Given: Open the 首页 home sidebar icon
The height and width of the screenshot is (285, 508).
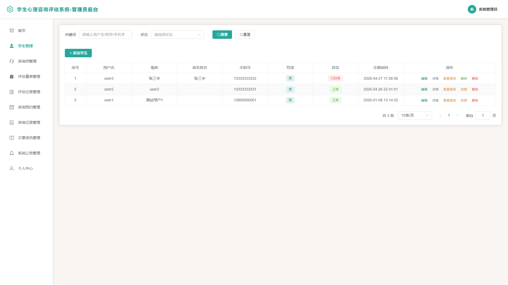Looking at the screenshot, I should (x=12, y=31).
